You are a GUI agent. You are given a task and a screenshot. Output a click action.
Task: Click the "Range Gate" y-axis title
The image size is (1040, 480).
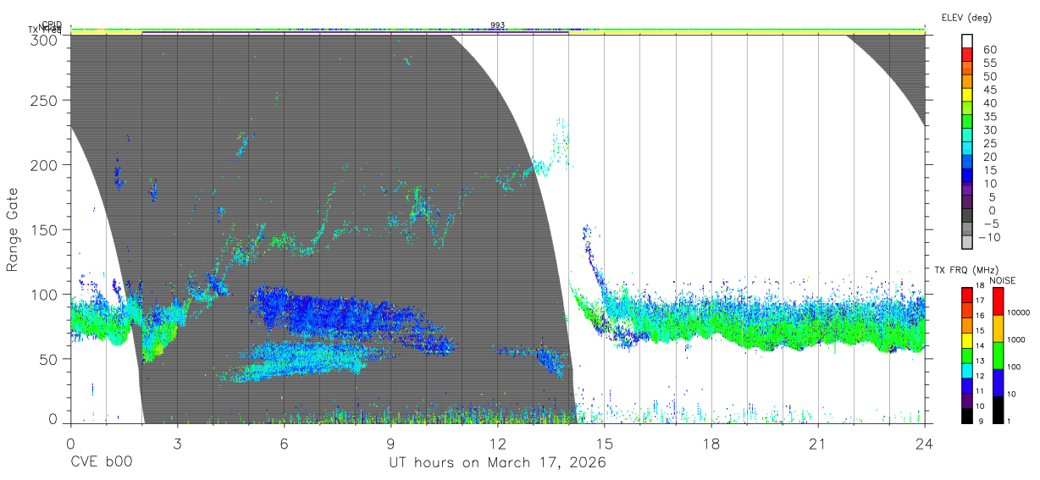[x=13, y=230]
